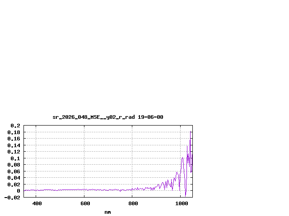Click the 0.18 y-axis tick label

tap(14, 132)
